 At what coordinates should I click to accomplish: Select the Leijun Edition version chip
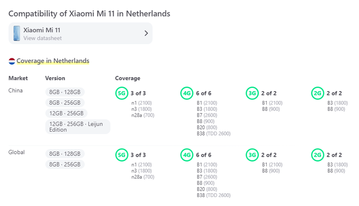(x=78, y=127)
